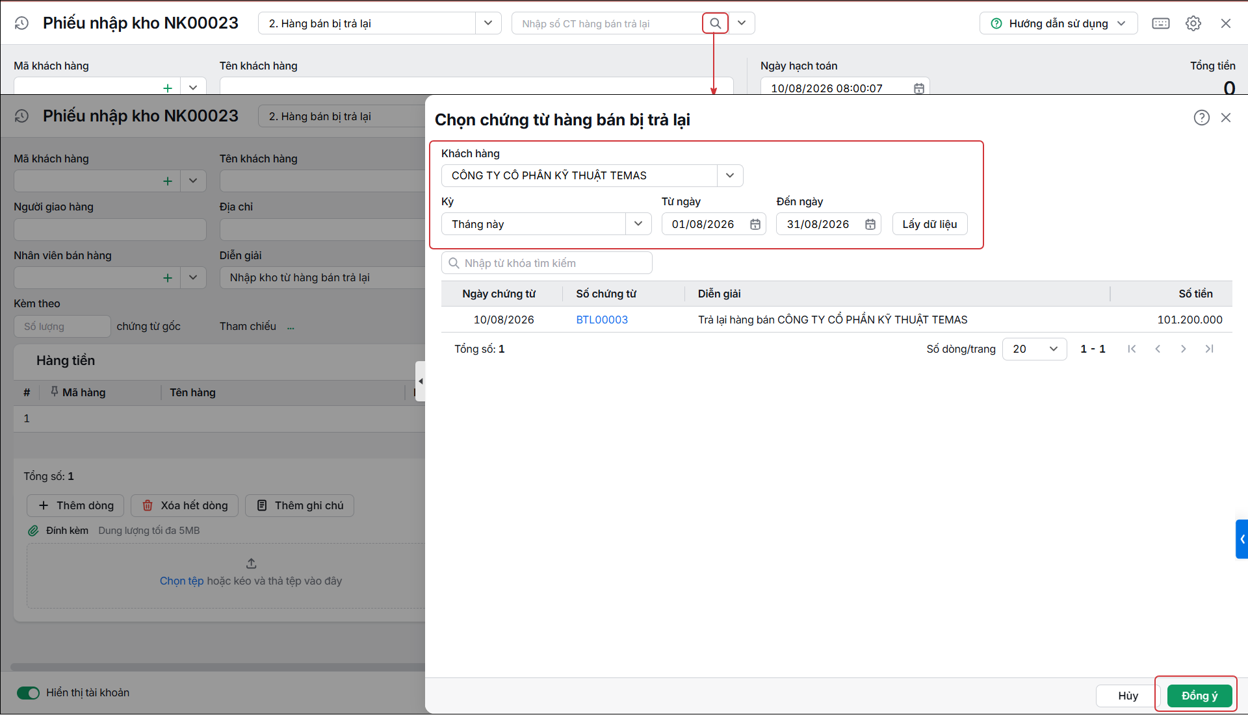The image size is (1248, 719).
Task: Close the 'Chọn chứng từ hàng bán bị trả lại' dialog
Action: [1226, 118]
